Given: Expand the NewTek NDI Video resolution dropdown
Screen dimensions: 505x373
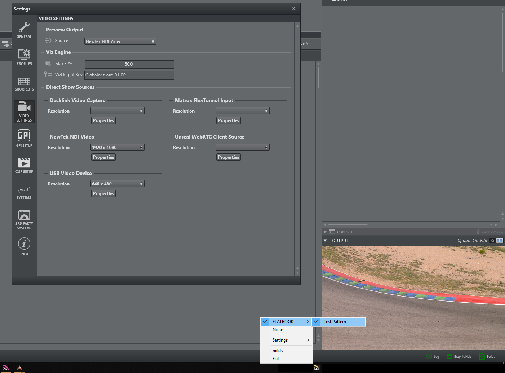Looking at the screenshot, I should pyautogui.click(x=117, y=148).
